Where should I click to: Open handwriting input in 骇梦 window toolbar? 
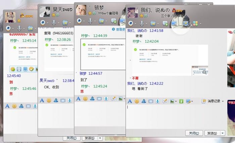point(113,99)
